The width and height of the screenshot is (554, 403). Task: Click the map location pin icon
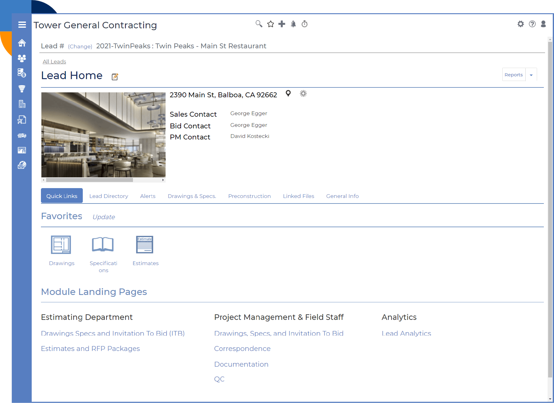pyautogui.click(x=288, y=94)
